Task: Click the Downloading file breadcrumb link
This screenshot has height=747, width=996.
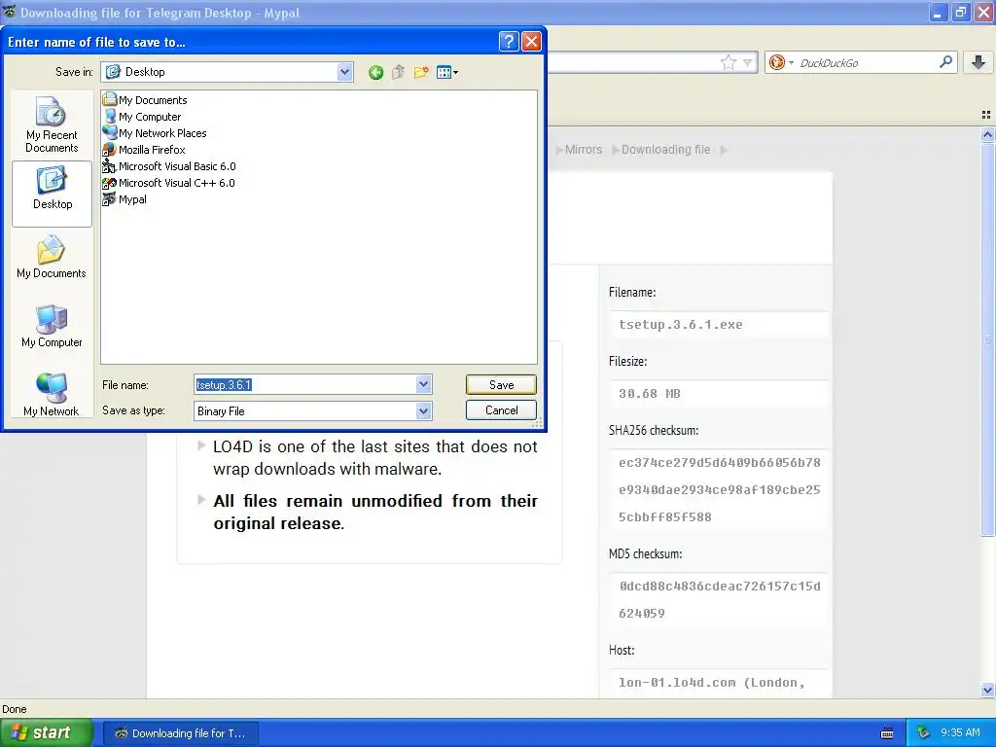Action: pyautogui.click(x=665, y=149)
